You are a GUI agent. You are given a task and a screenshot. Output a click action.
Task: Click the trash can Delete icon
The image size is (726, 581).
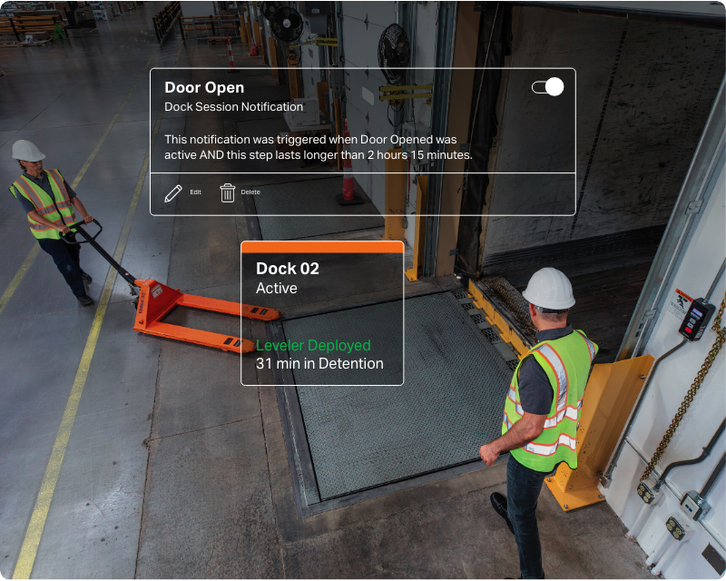228,192
